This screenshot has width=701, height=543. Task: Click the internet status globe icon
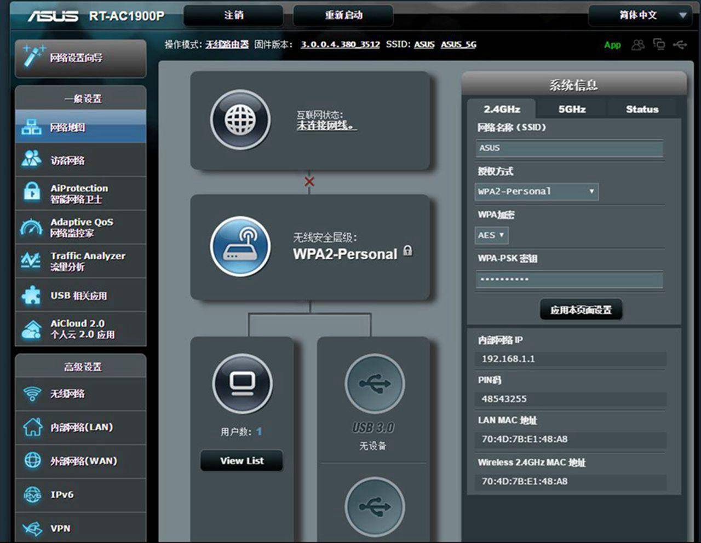[x=240, y=120]
